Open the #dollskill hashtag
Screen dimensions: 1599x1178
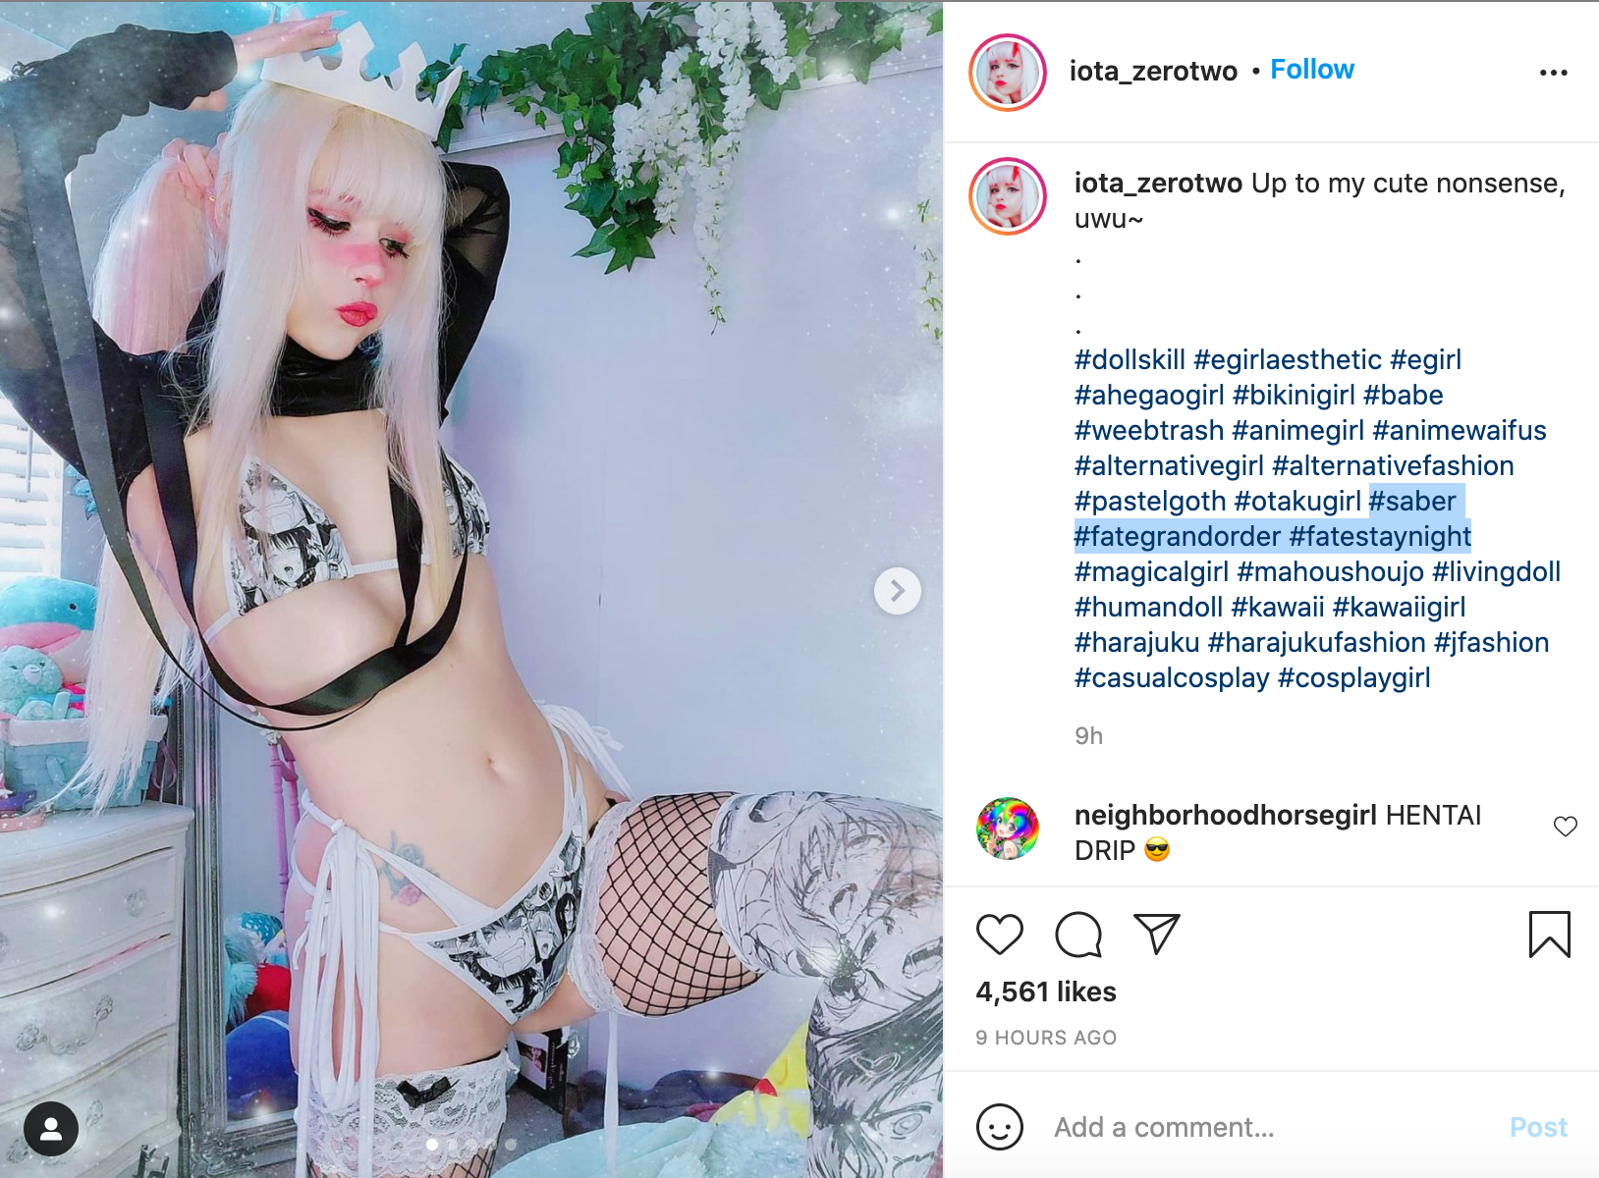coord(1130,359)
